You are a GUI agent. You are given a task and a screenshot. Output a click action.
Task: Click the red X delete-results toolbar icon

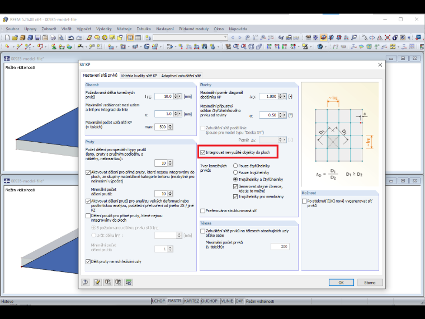tap(388, 37)
